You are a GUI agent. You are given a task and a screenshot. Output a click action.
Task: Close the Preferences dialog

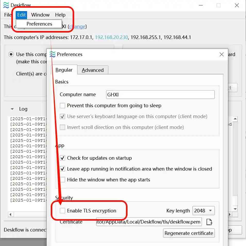(222, 55)
